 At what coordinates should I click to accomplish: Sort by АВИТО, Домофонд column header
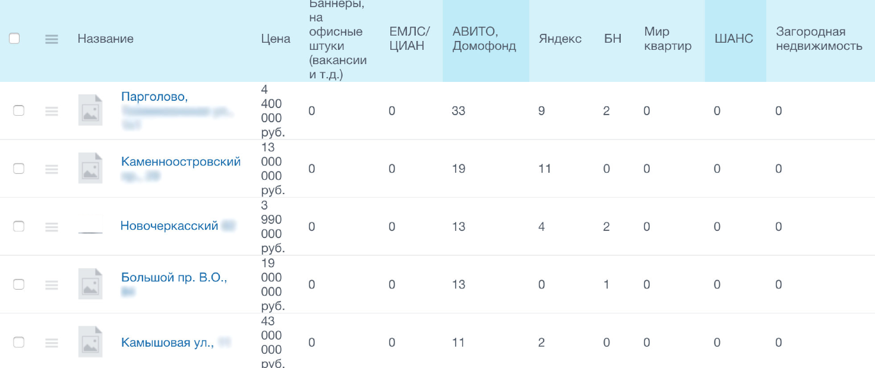click(x=485, y=39)
